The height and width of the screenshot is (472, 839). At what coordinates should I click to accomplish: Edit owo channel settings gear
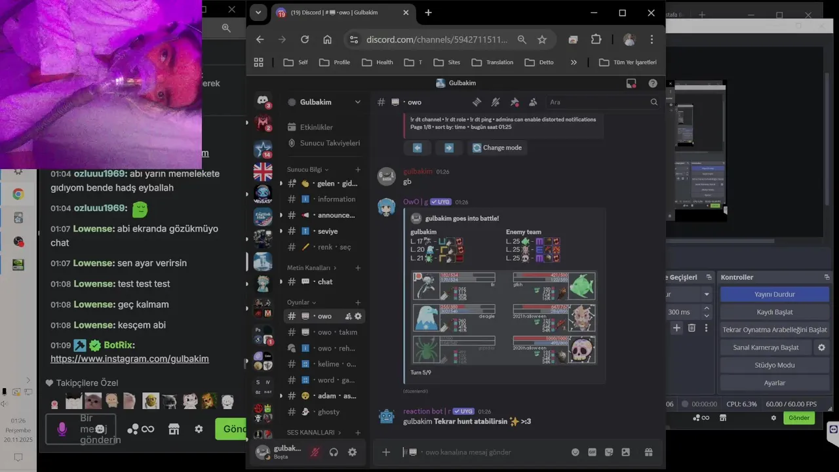click(358, 316)
